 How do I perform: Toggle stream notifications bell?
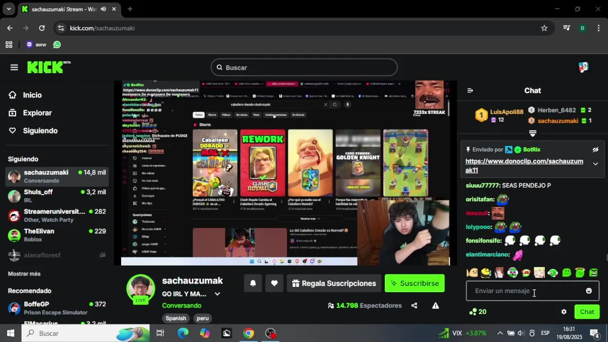coord(253,284)
